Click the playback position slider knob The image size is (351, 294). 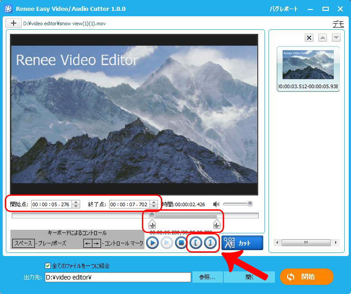(x=152, y=215)
